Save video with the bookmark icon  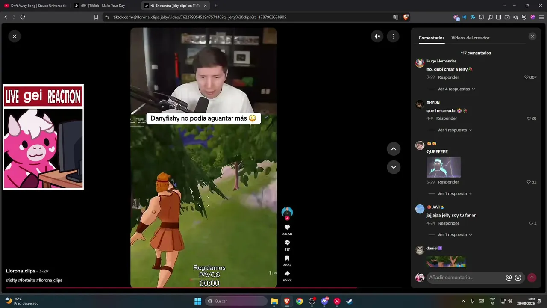(287, 258)
